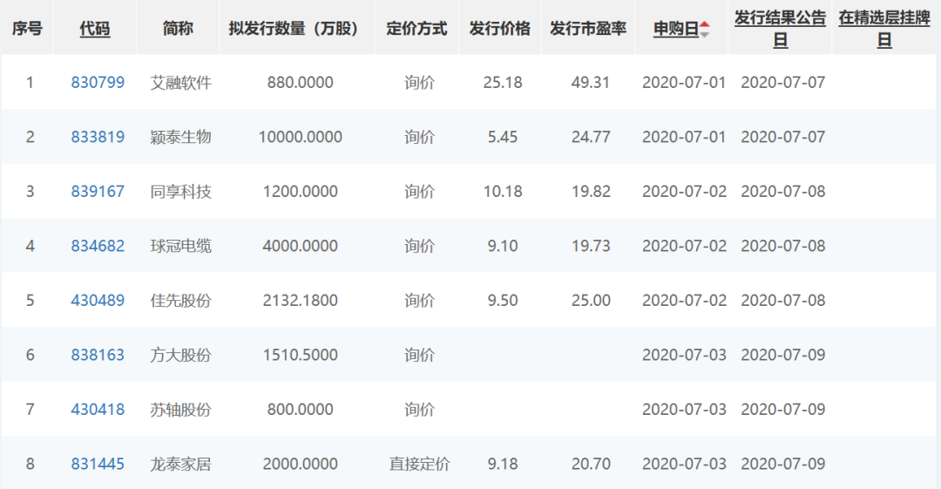Open stock code 833819

point(98,137)
